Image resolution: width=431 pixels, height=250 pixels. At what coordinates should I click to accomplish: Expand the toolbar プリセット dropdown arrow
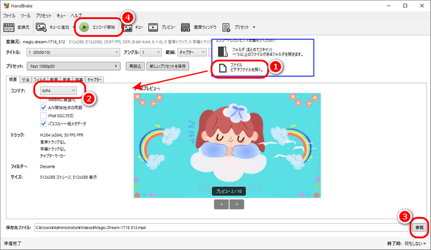pyautogui.click(x=254, y=27)
